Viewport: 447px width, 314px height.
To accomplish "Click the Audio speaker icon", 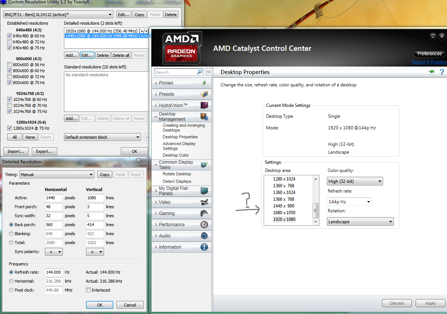I will click(x=204, y=236).
